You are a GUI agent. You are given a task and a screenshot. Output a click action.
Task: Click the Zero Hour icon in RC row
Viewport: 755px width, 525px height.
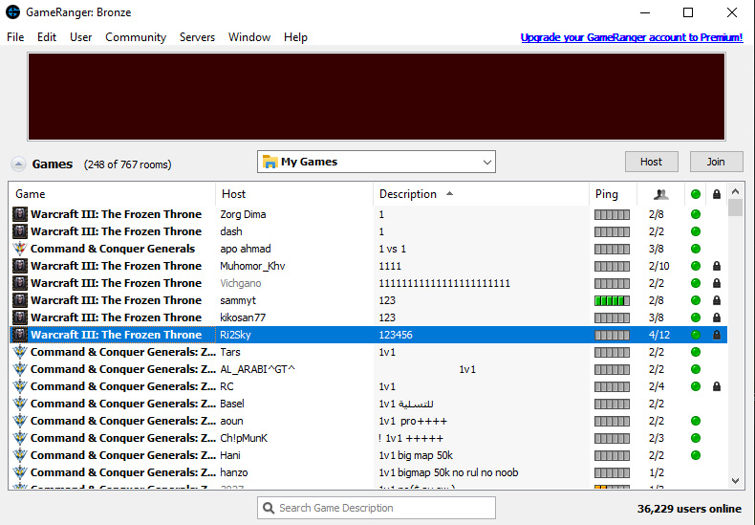[20, 386]
